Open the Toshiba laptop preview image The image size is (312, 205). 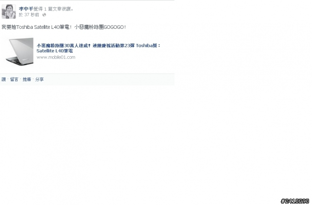19,52
